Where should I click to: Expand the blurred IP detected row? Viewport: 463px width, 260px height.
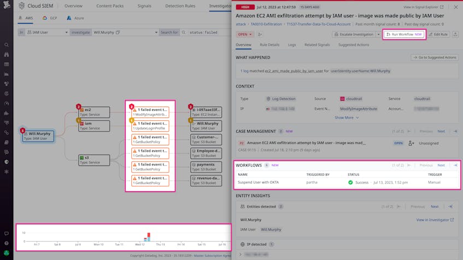tap(241, 255)
